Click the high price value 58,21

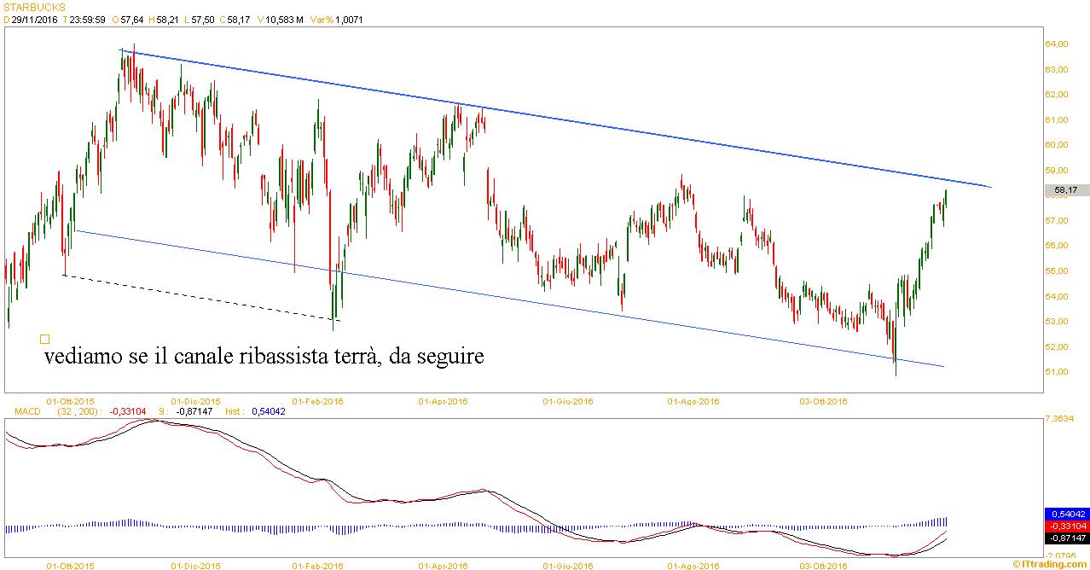[168, 20]
